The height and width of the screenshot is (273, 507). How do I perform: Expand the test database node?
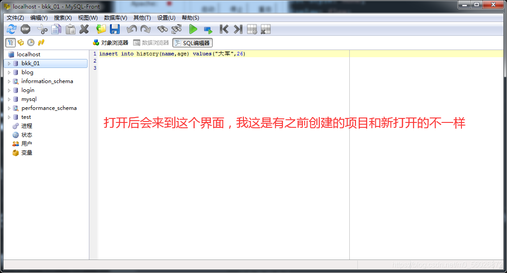9,117
